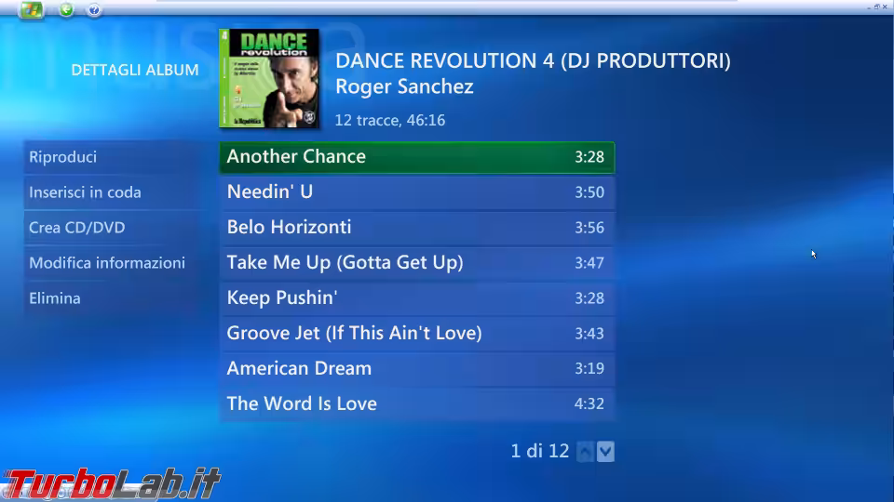Select the American Dream track
The height and width of the screenshot is (502, 894).
click(417, 369)
